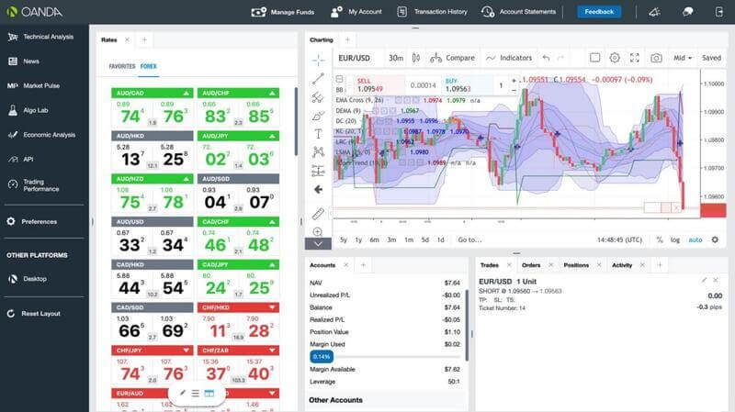
Task: Open the News section
Action: click(x=24, y=61)
